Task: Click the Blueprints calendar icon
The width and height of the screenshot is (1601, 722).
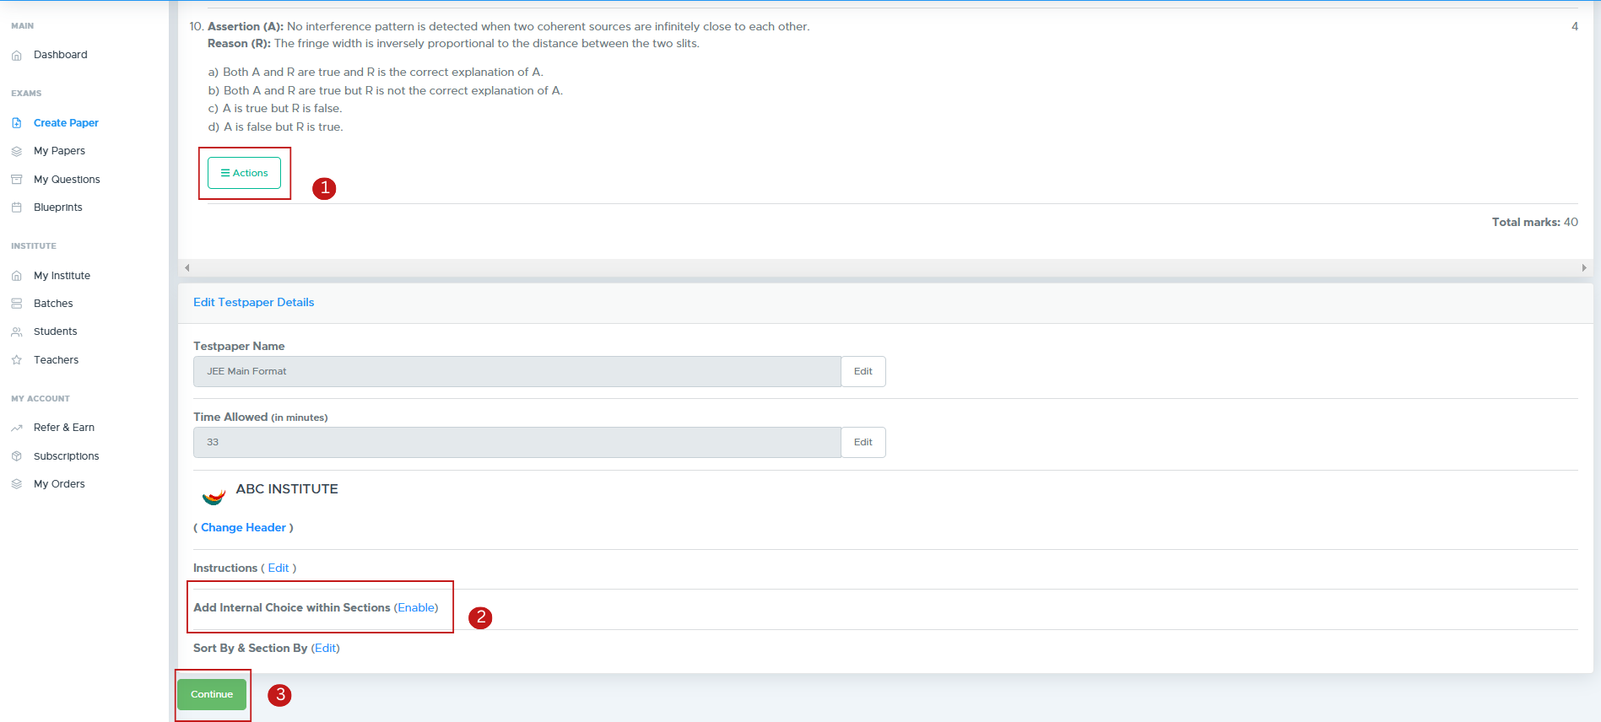Action: (16, 207)
